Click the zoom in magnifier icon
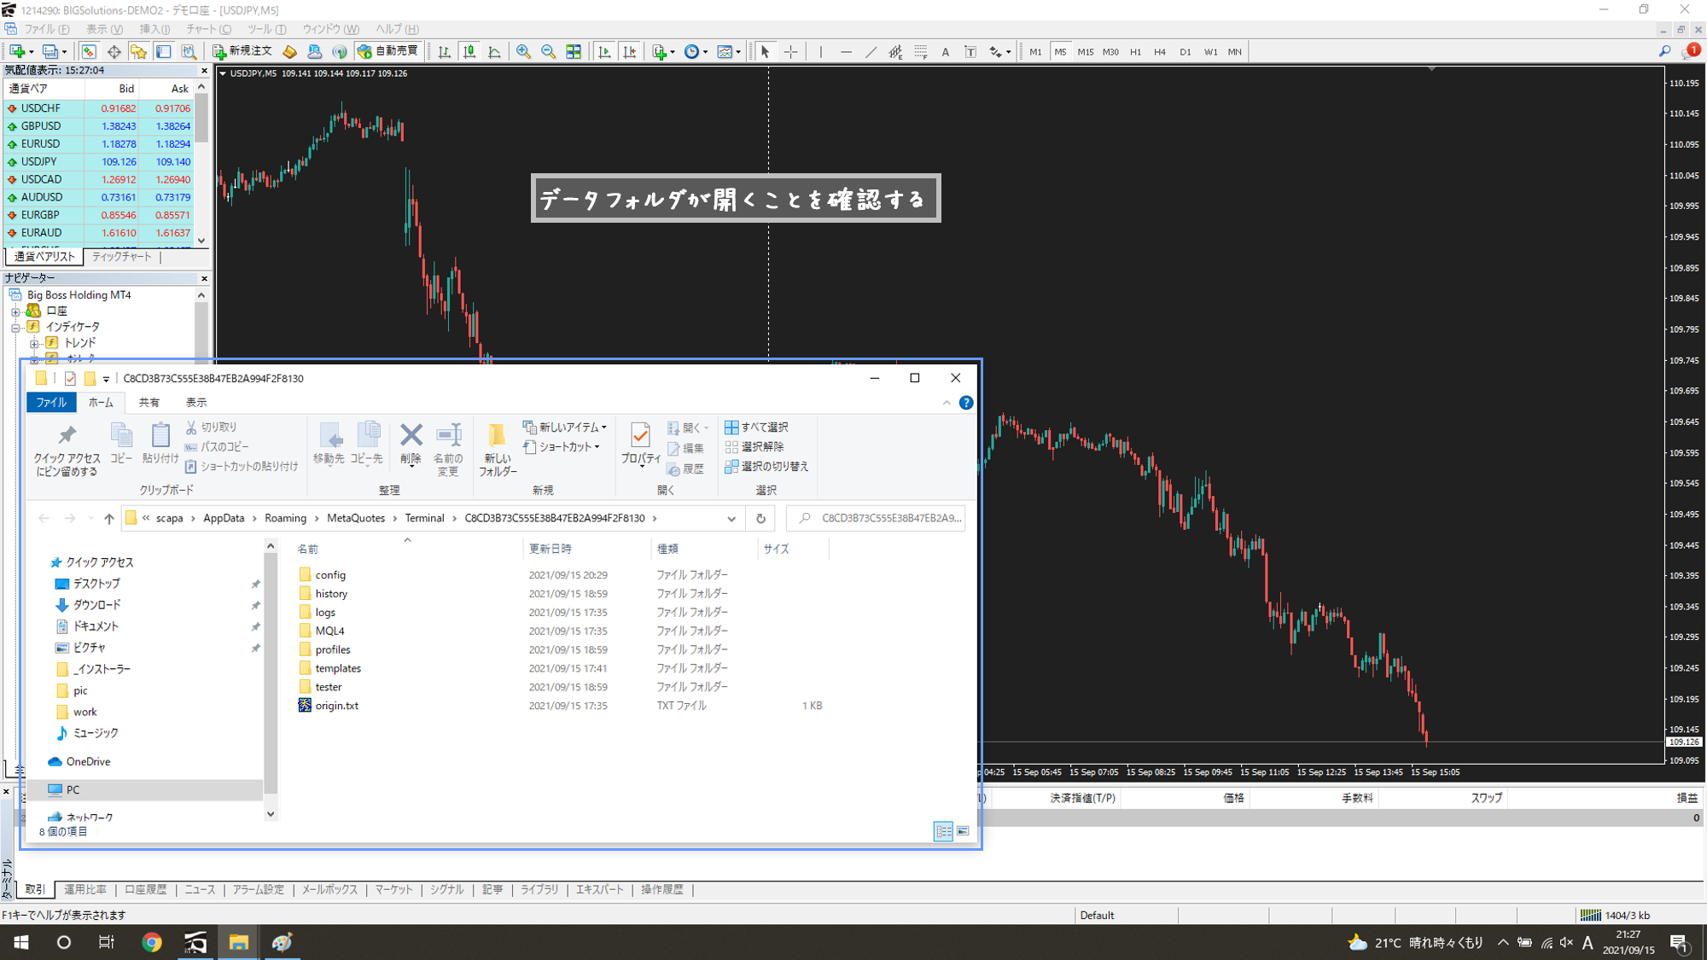 523,52
